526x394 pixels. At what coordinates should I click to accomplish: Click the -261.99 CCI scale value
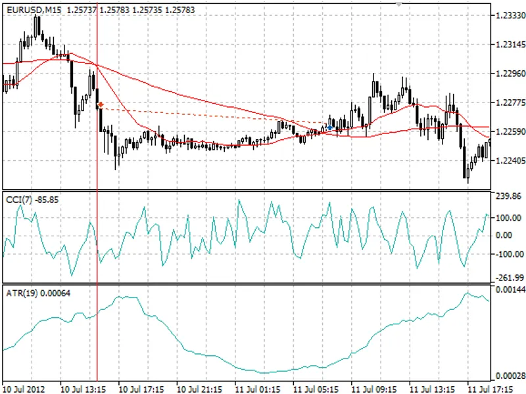(x=509, y=278)
